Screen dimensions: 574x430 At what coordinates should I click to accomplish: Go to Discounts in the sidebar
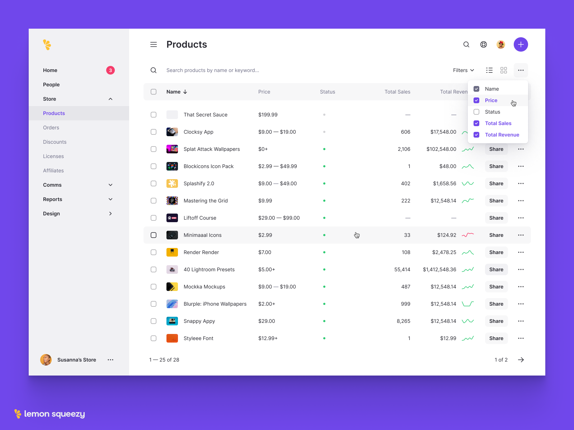click(55, 142)
